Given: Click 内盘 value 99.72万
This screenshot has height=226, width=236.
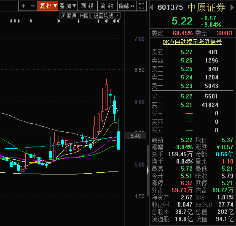Looking at the screenshot, I should tap(223, 190).
